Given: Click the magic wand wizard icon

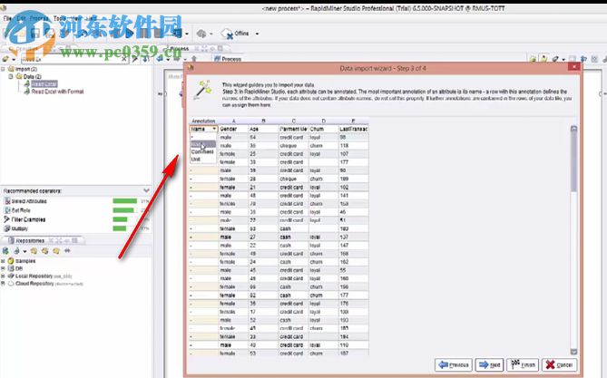Looking at the screenshot, I should coord(203,90).
